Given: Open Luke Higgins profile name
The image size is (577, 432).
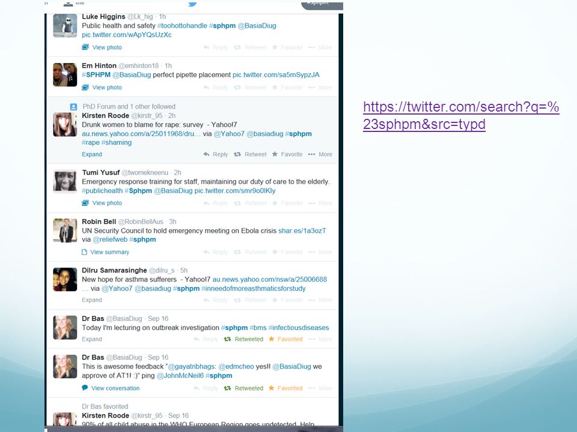Looking at the screenshot, I should (x=103, y=17).
